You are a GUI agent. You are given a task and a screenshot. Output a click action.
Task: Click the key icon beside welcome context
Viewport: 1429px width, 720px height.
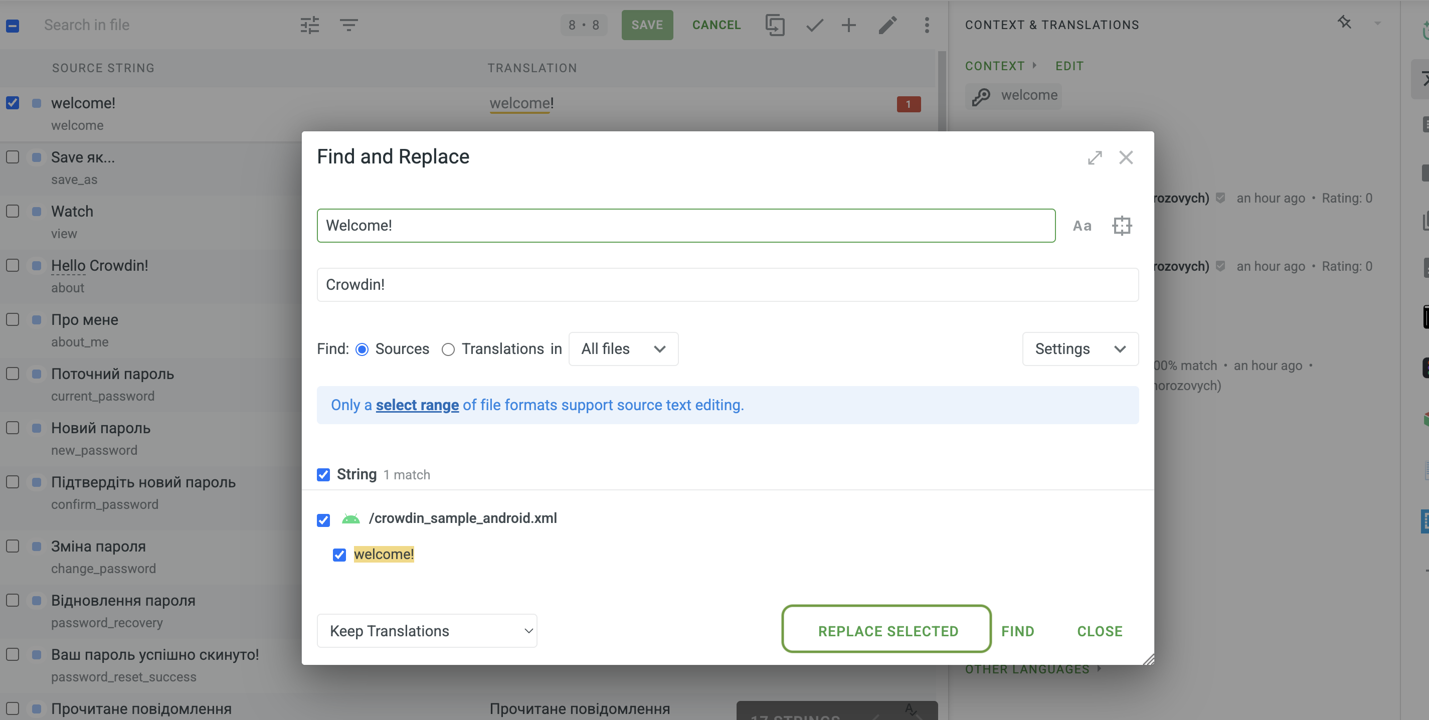[x=981, y=96]
